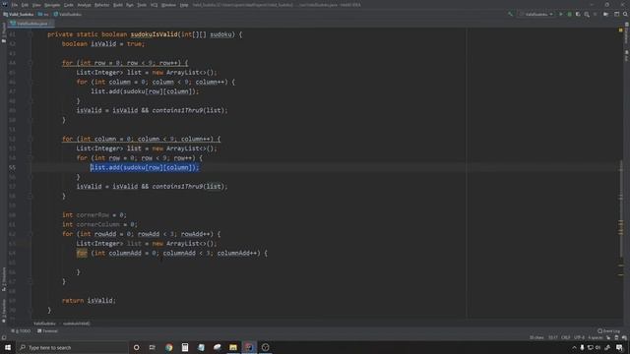
Task: Click the ValidSudoku class breadcrumb in navigation bar
Action: tap(68, 15)
